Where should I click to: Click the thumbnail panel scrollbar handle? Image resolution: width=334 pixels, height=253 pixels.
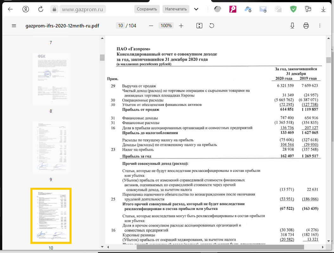[102, 58]
